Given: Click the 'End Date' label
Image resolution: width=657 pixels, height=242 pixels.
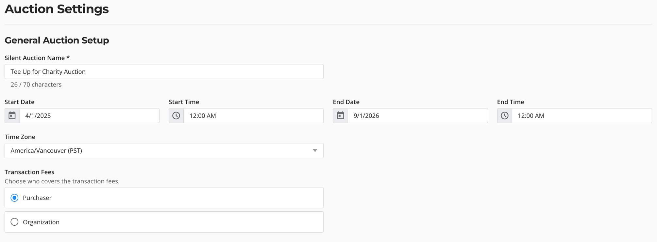Looking at the screenshot, I should pyautogui.click(x=346, y=102).
